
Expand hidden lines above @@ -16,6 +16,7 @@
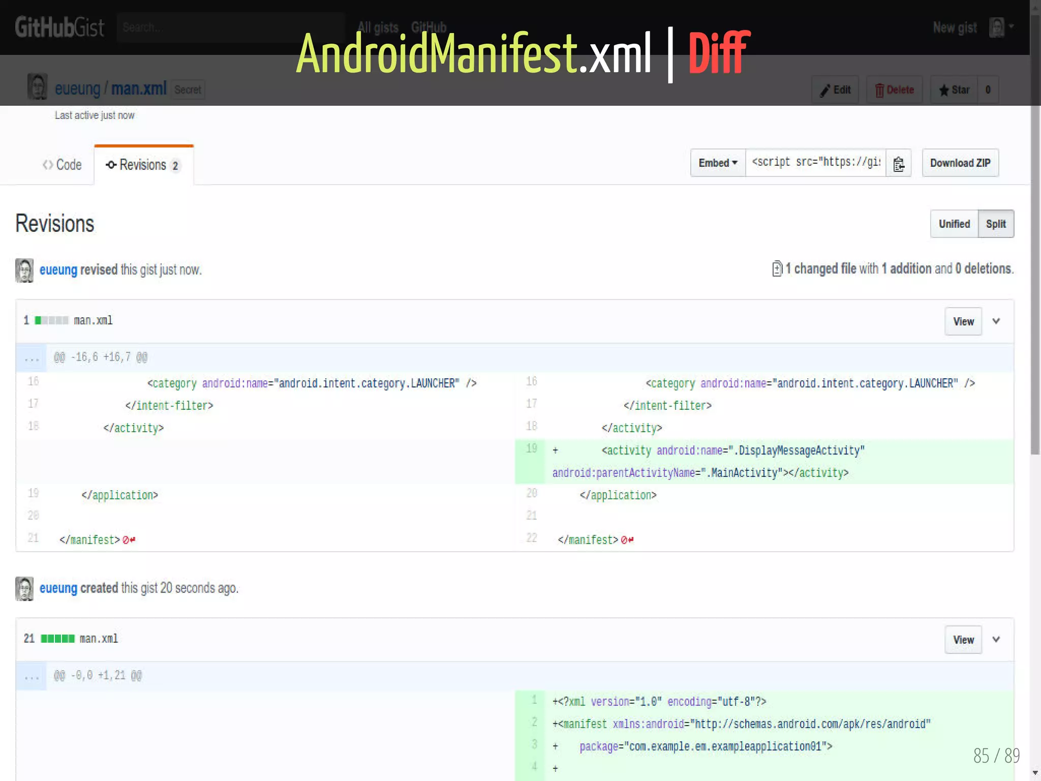pos(32,357)
